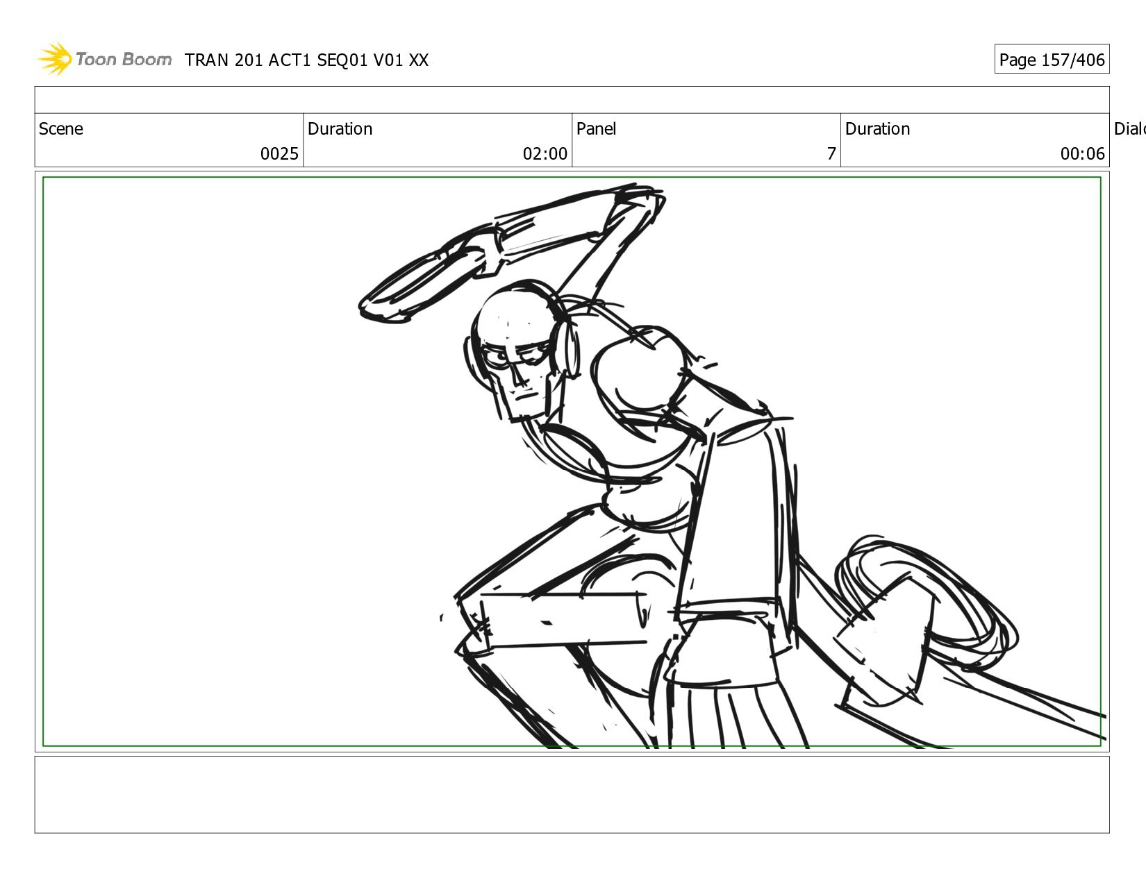The height and width of the screenshot is (885, 1146).
Task: Click the panel duration value 00:06
Action: click(x=1082, y=153)
